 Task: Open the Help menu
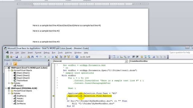pos(86,53)
